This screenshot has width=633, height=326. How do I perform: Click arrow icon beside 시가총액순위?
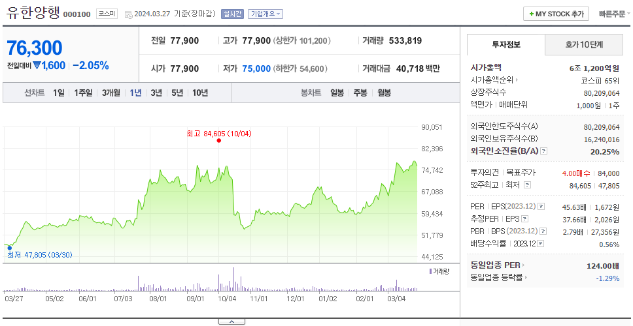pos(517,80)
